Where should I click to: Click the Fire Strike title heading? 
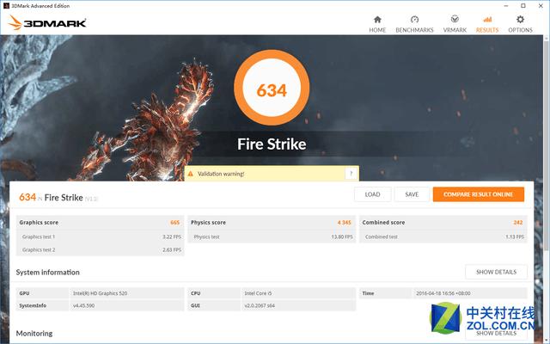272,144
